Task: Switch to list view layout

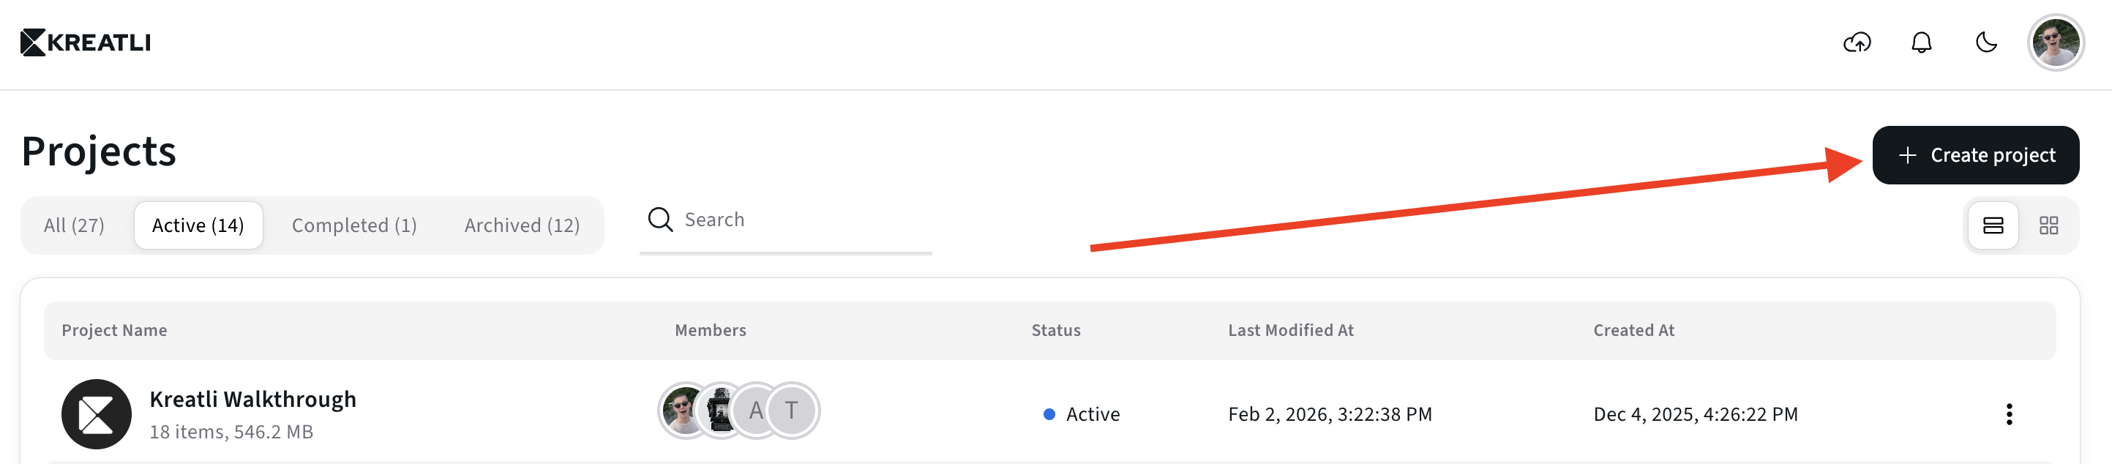Action: [x=1992, y=225]
